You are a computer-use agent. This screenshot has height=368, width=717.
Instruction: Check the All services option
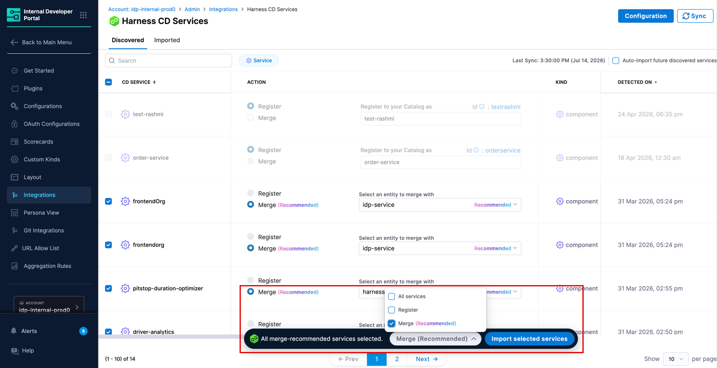tap(392, 297)
